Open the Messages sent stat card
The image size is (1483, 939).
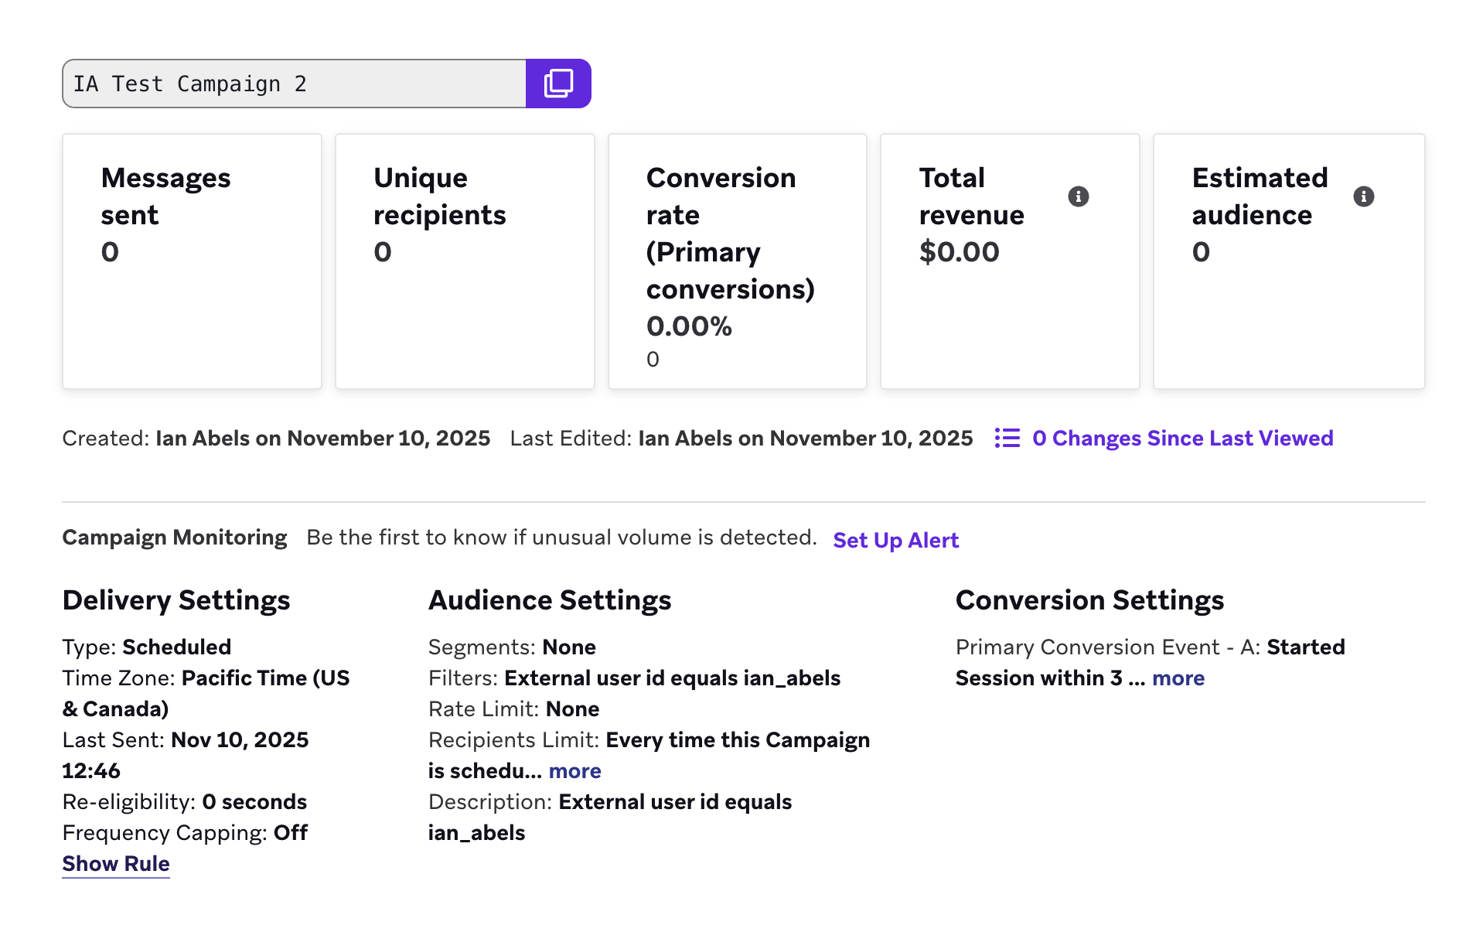191,261
